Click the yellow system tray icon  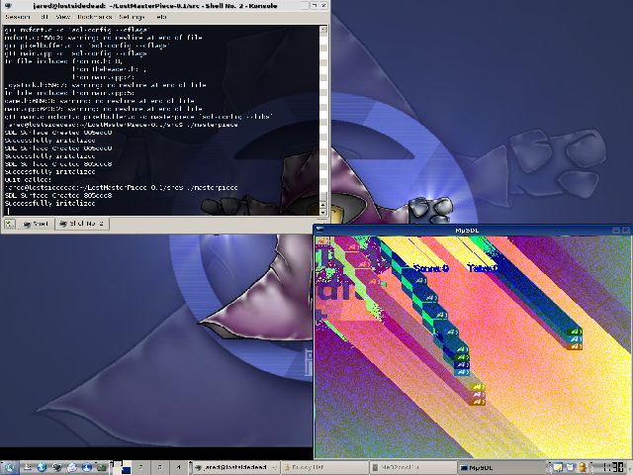point(583,467)
